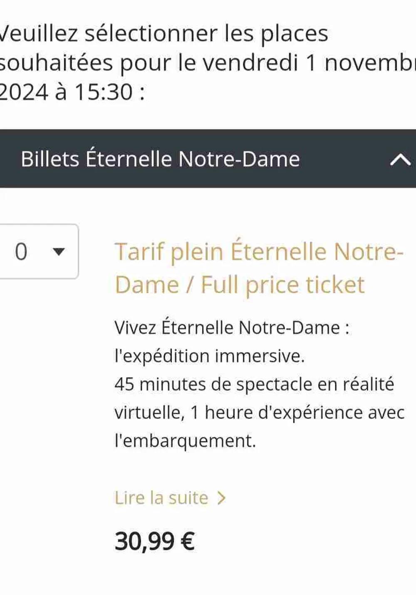Image resolution: width=416 pixels, height=595 pixels.
Task: Click the quantity selector's down arrow
Action: 59,251
